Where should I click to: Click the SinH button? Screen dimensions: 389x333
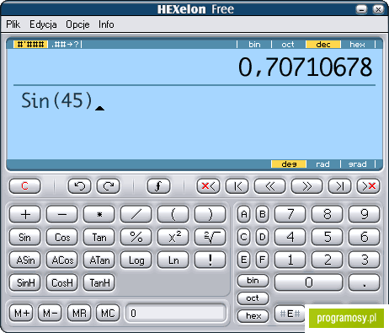tap(25, 282)
